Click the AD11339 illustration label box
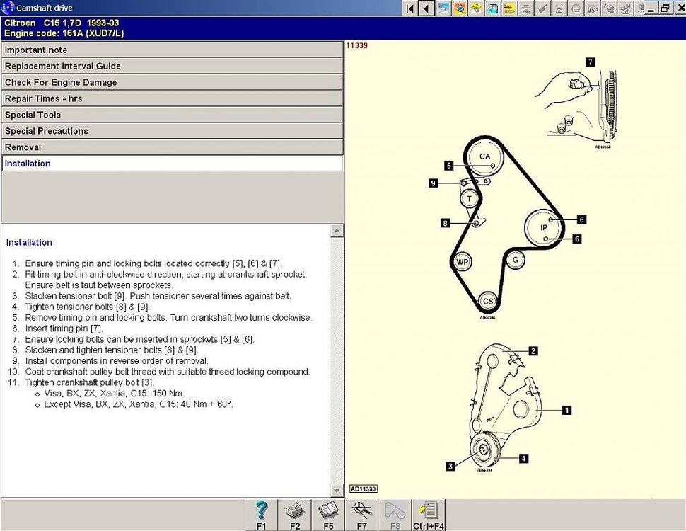This screenshot has width=686, height=531. click(363, 489)
